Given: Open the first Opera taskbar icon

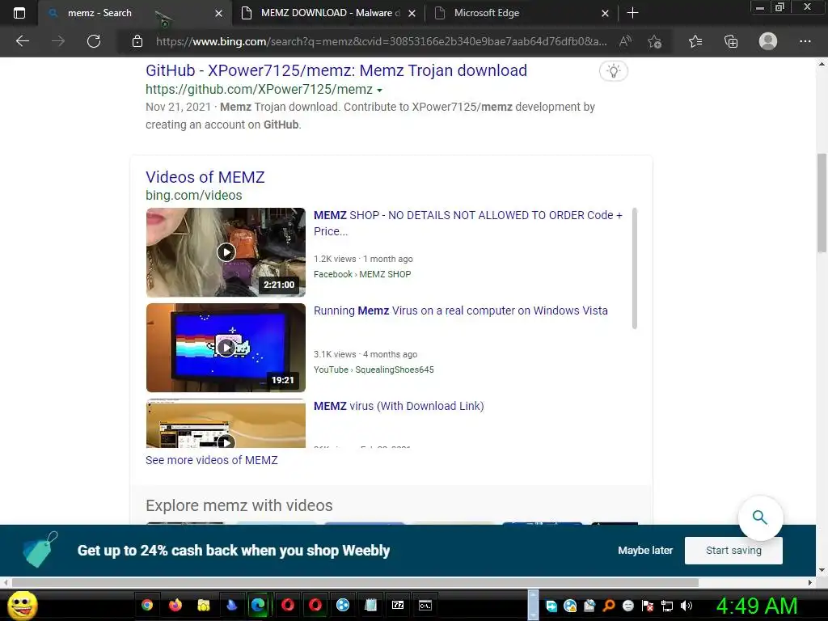Looking at the screenshot, I should click(x=288, y=605).
